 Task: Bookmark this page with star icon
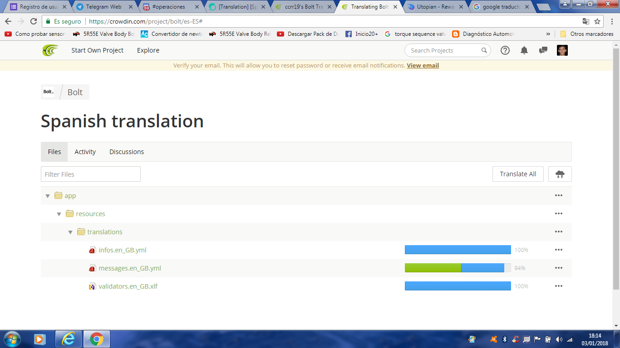pyautogui.click(x=597, y=21)
